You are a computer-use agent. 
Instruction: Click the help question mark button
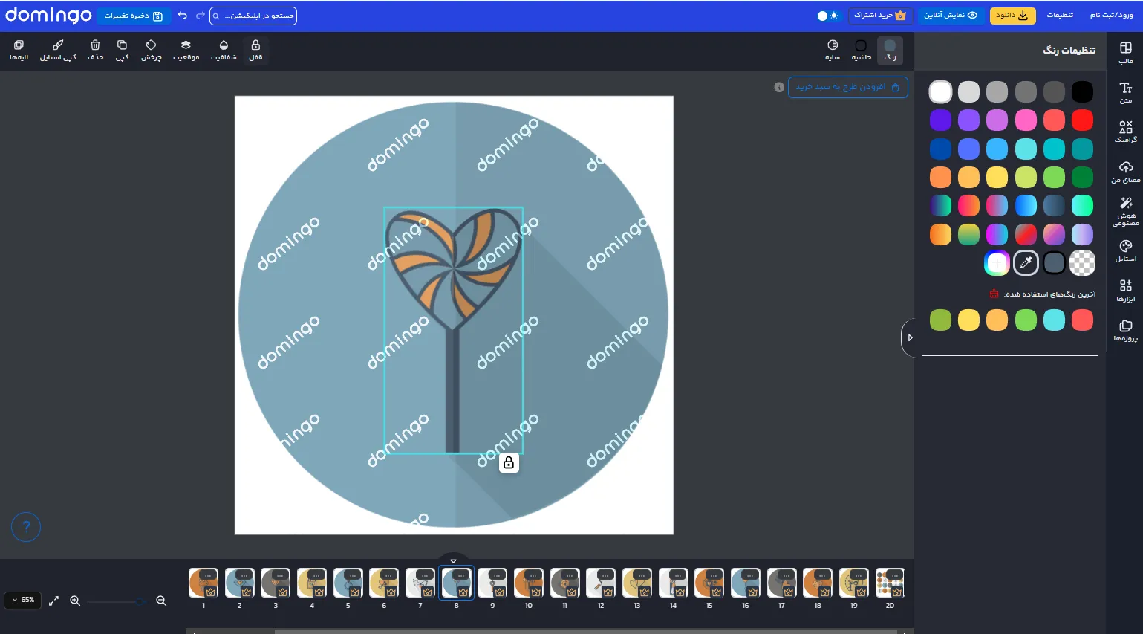(x=26, y=527)
